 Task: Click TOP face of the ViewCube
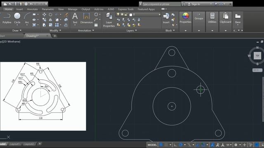257,56
